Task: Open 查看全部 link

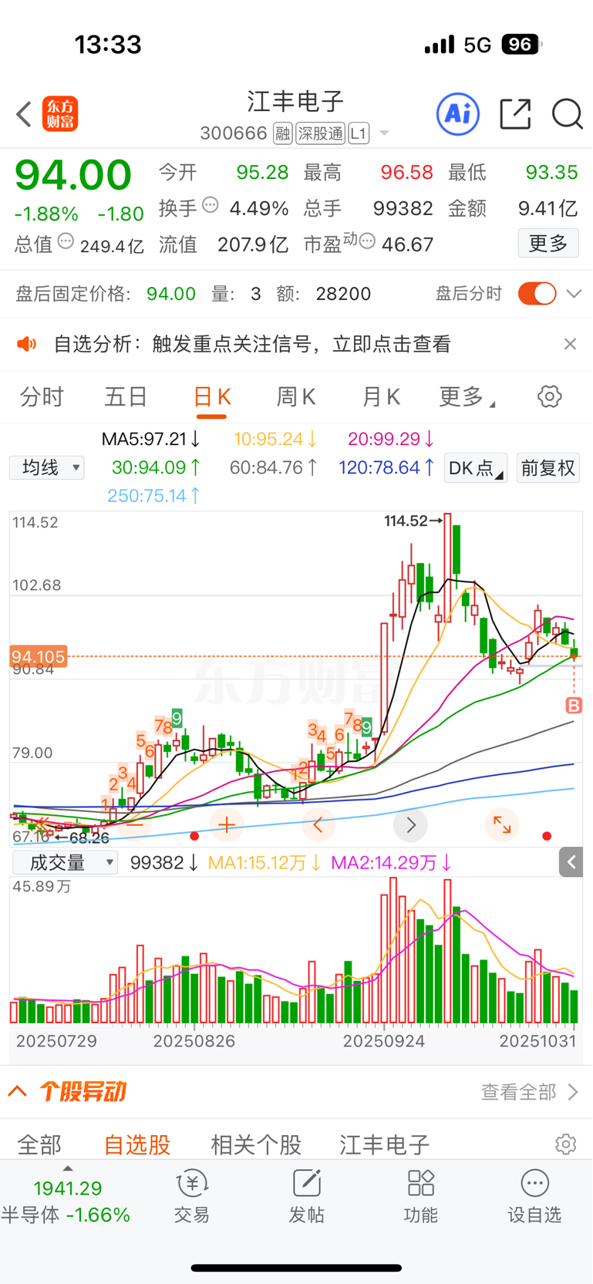Action: click(529, 1091)
